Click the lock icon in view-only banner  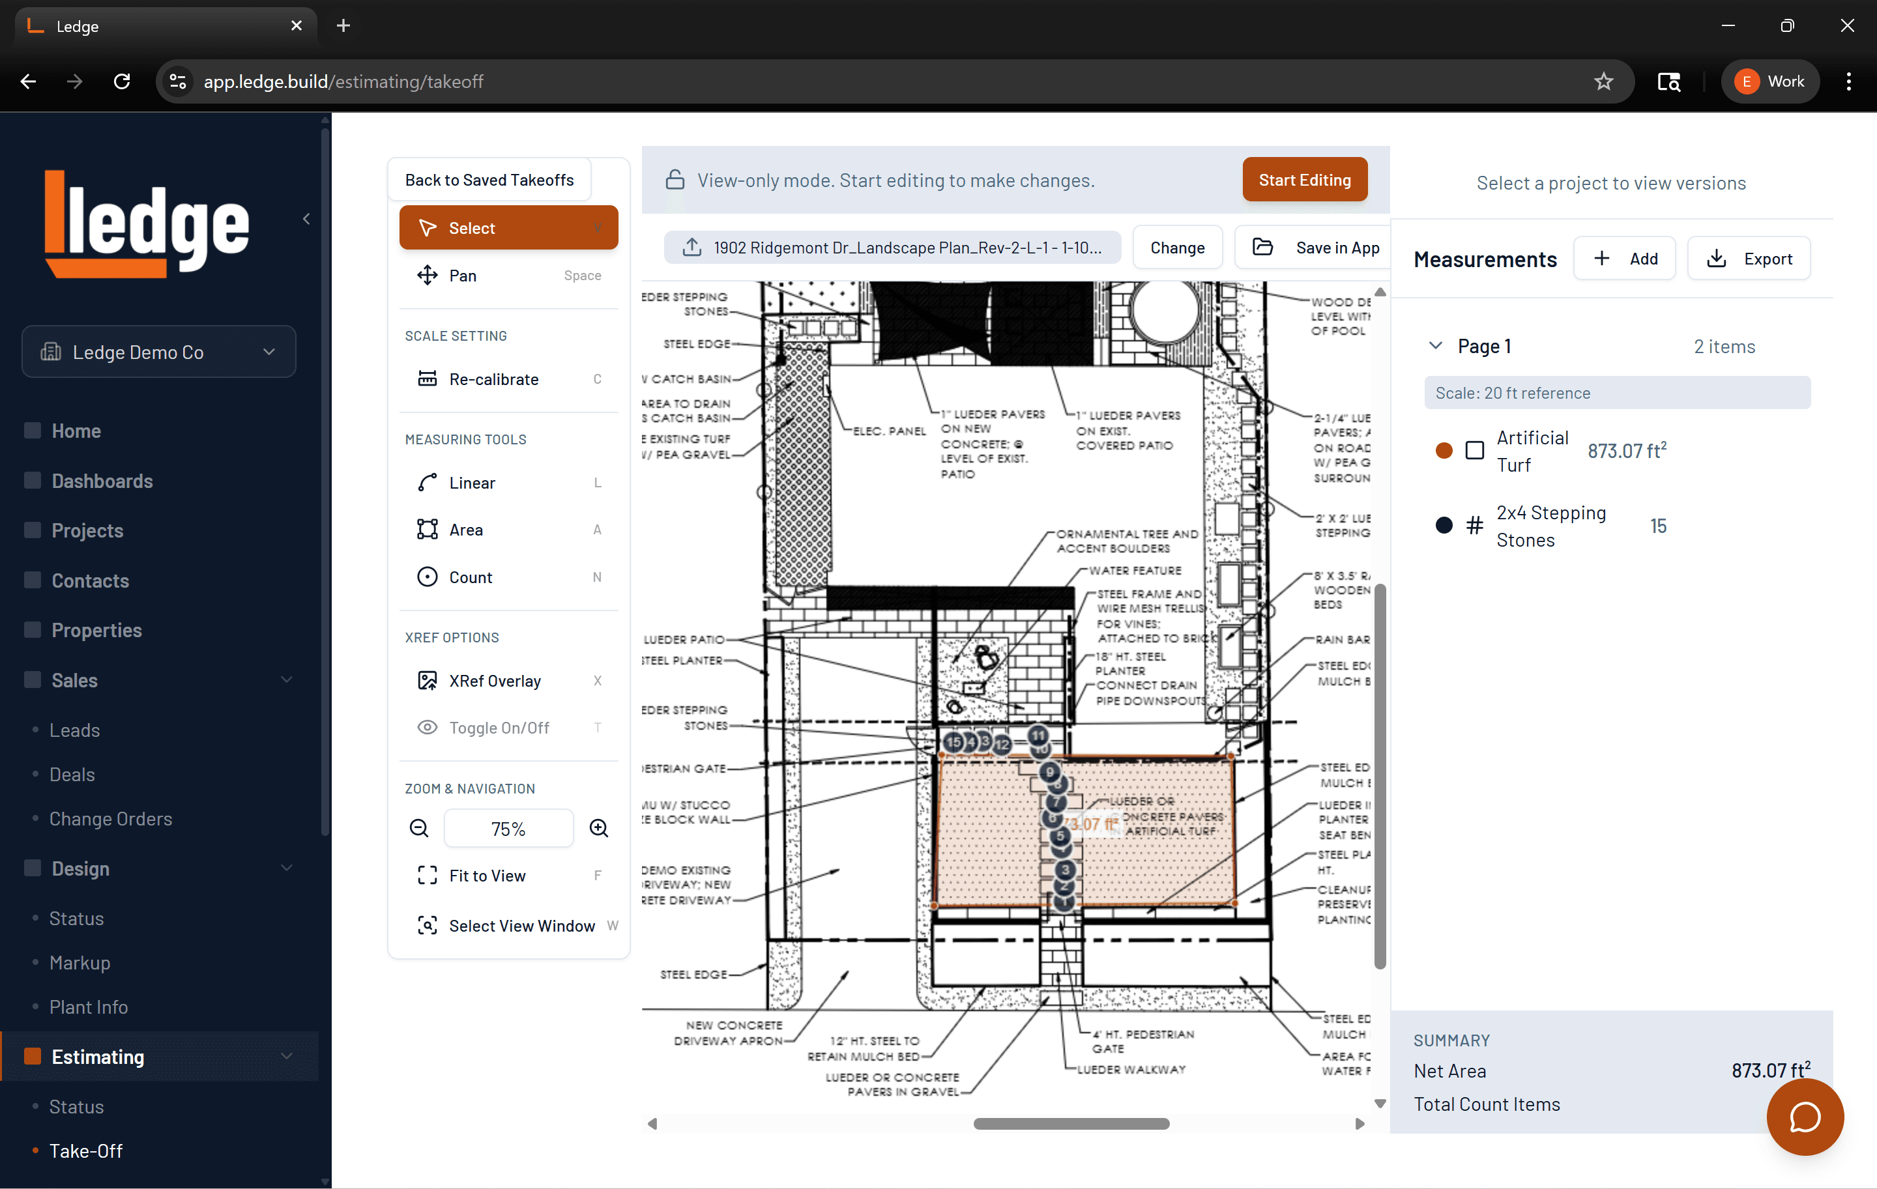675,180
